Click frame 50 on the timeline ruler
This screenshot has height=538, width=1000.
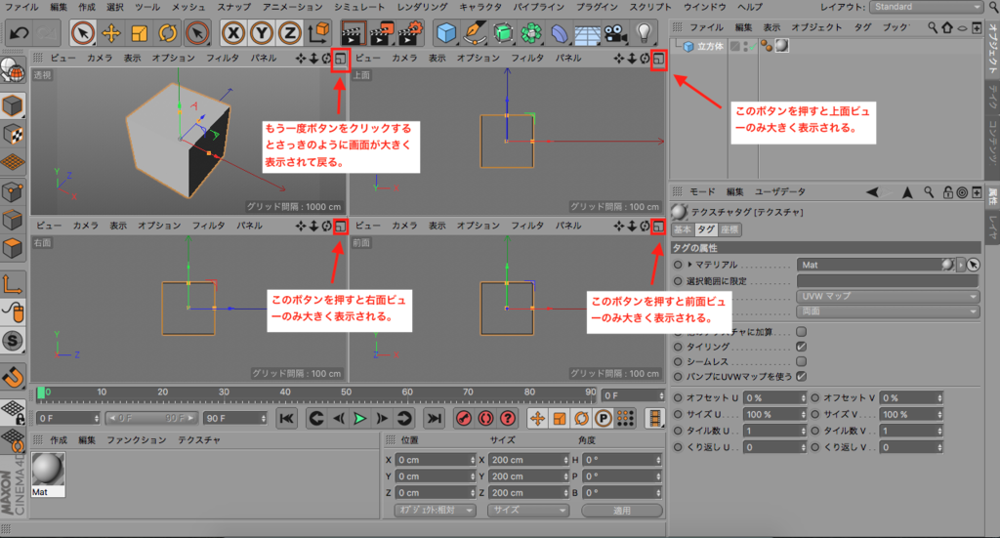pos(346,393)
